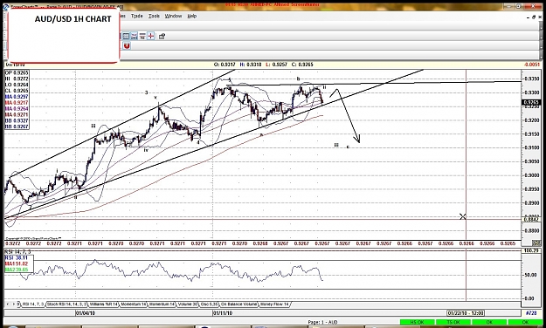Open the Tools menu
This screenshot has height=328, width=546.
154,16
